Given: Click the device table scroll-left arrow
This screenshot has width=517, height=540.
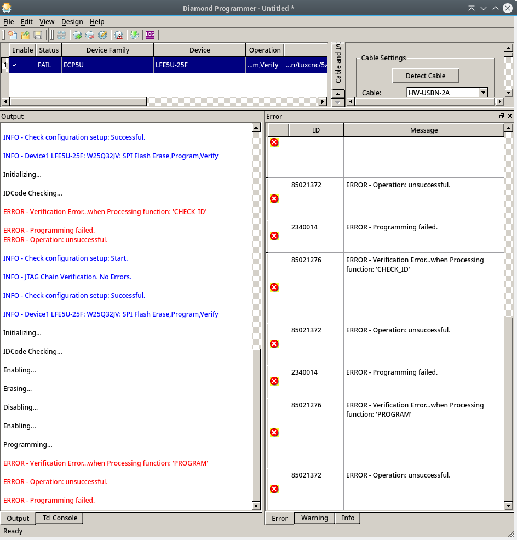Looking at the screenshot, I should pyautogui.click(x=5, y=102).
